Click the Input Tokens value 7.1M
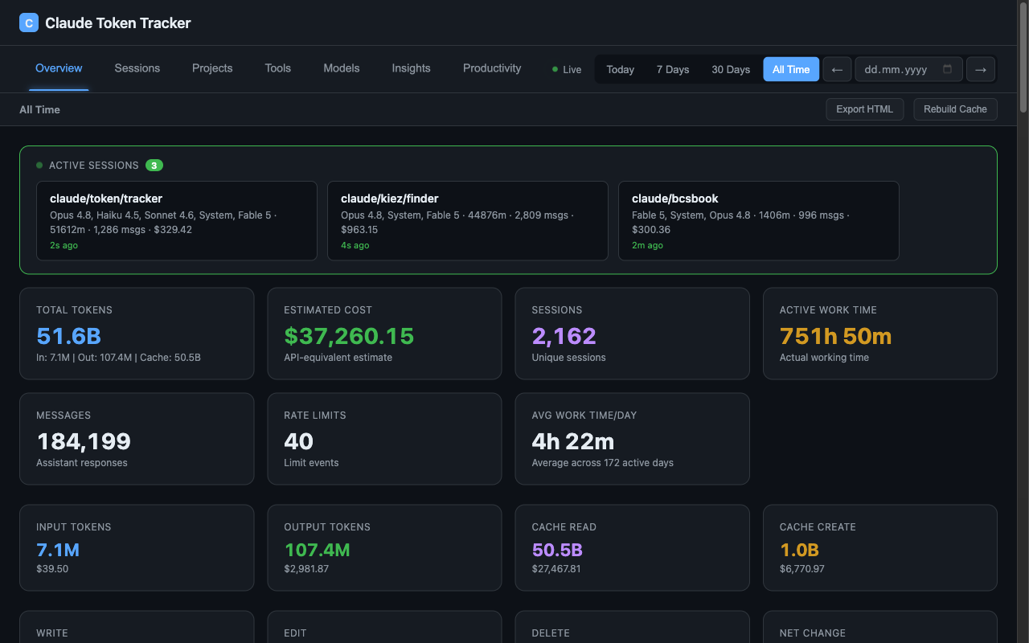 58,550
